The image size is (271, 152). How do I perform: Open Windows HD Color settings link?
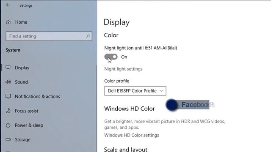click(x=132, y=135)
